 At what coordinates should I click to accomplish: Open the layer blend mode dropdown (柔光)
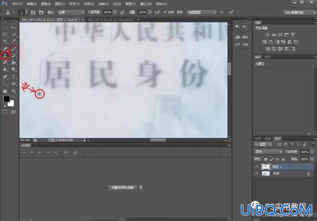point(268,152)
